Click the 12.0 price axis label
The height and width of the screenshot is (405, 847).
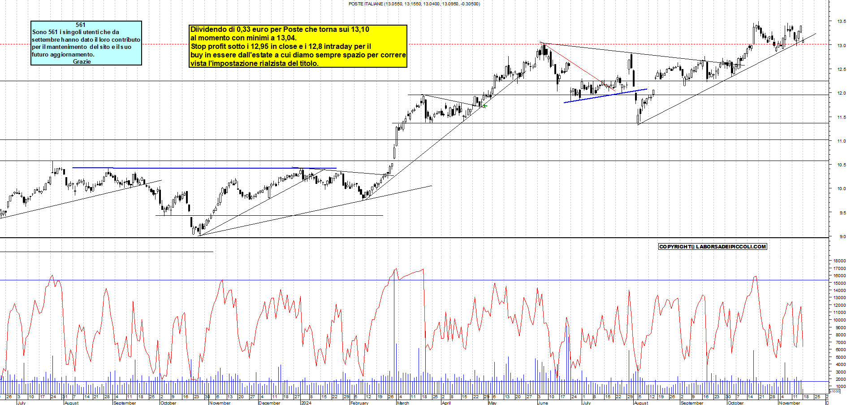(841, 93)
